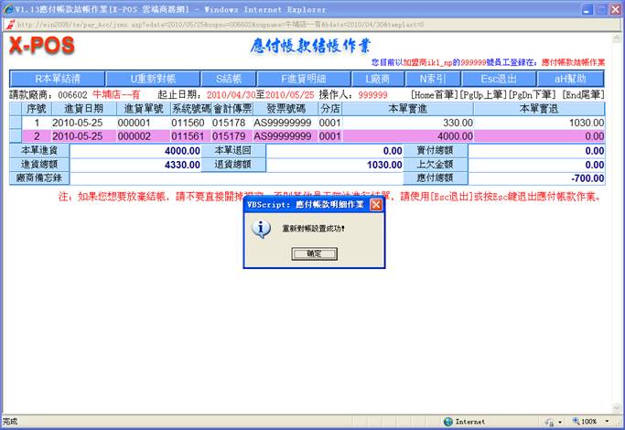This screenshot has height=430, width=625.
Task: Close the VBScript dialog with the red X
Action: (375, 206)
